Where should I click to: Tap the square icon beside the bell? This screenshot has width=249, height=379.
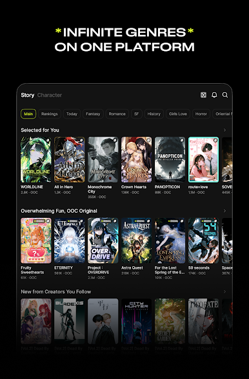(x=203, y=95)
